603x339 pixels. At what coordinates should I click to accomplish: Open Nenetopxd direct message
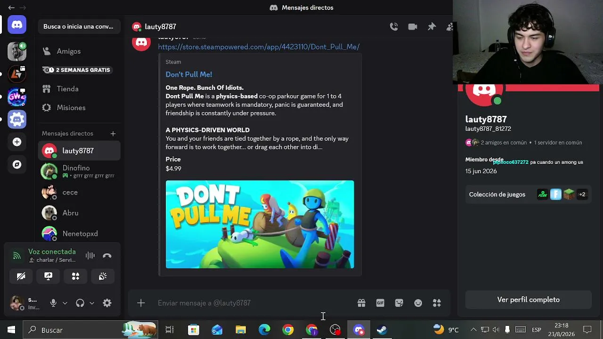tap(79, 234)
